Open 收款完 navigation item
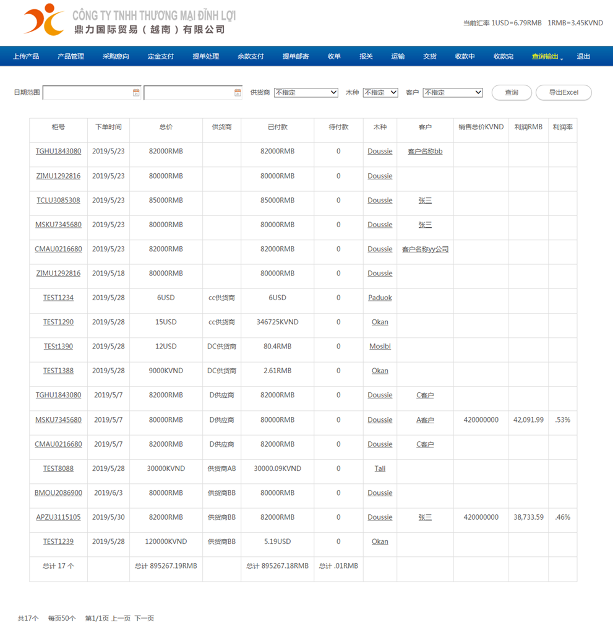Screen dimensions: 613x633 [504, 56]
